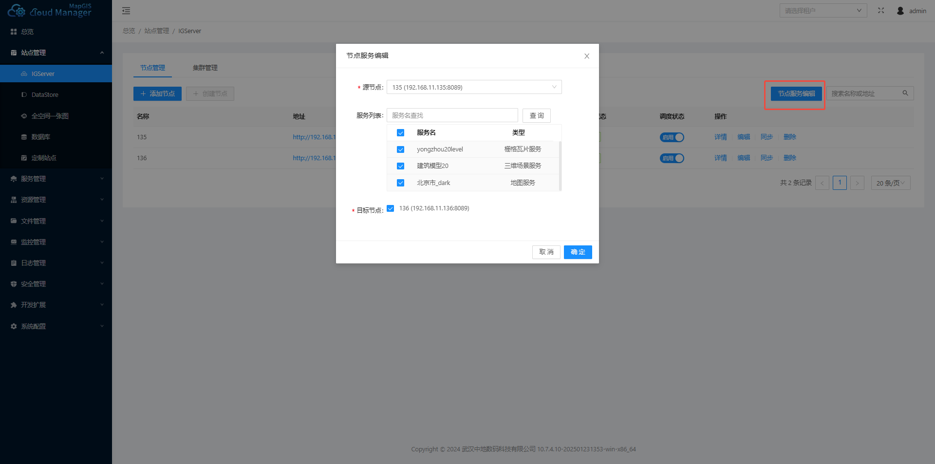
Task: Select the 节点管理 tab
Action: (x=152, y=68)
